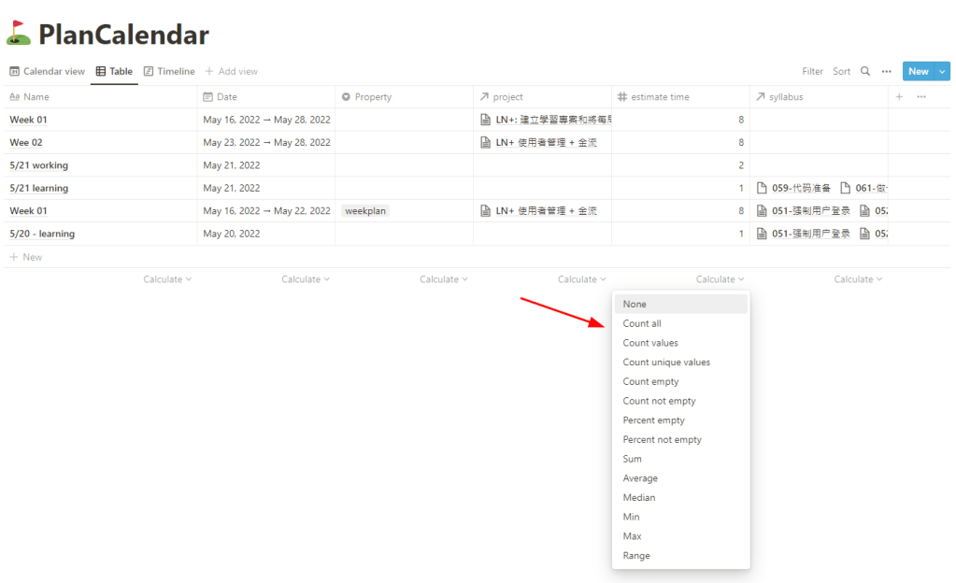Click the weekplan tag in the Property column
Screen dimensions: 956x583
365,211
